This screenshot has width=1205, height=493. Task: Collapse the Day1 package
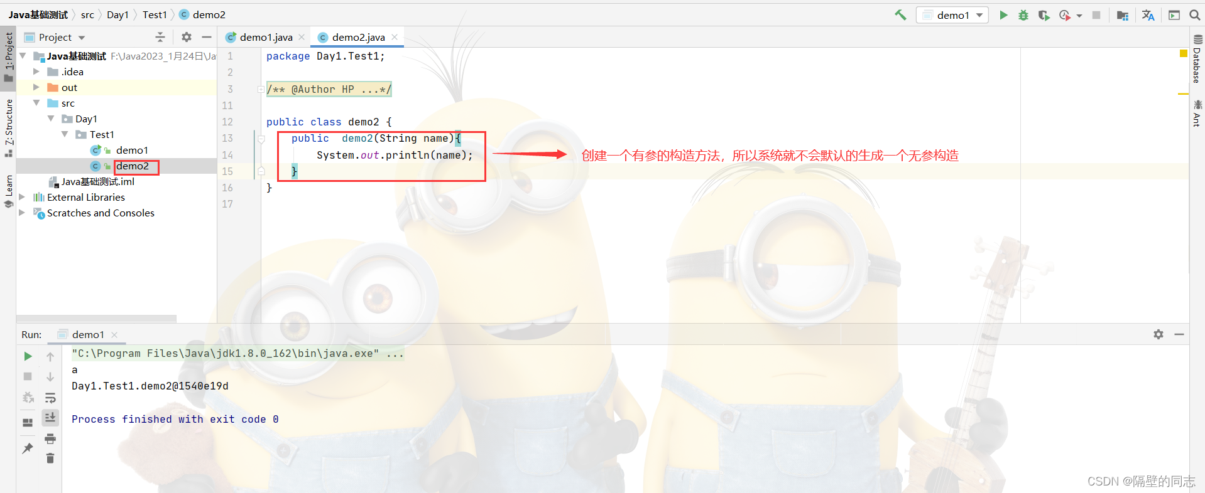tap(51, 119)
